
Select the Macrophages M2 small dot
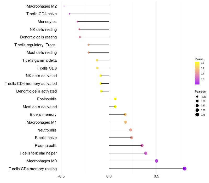coord(64,6)
